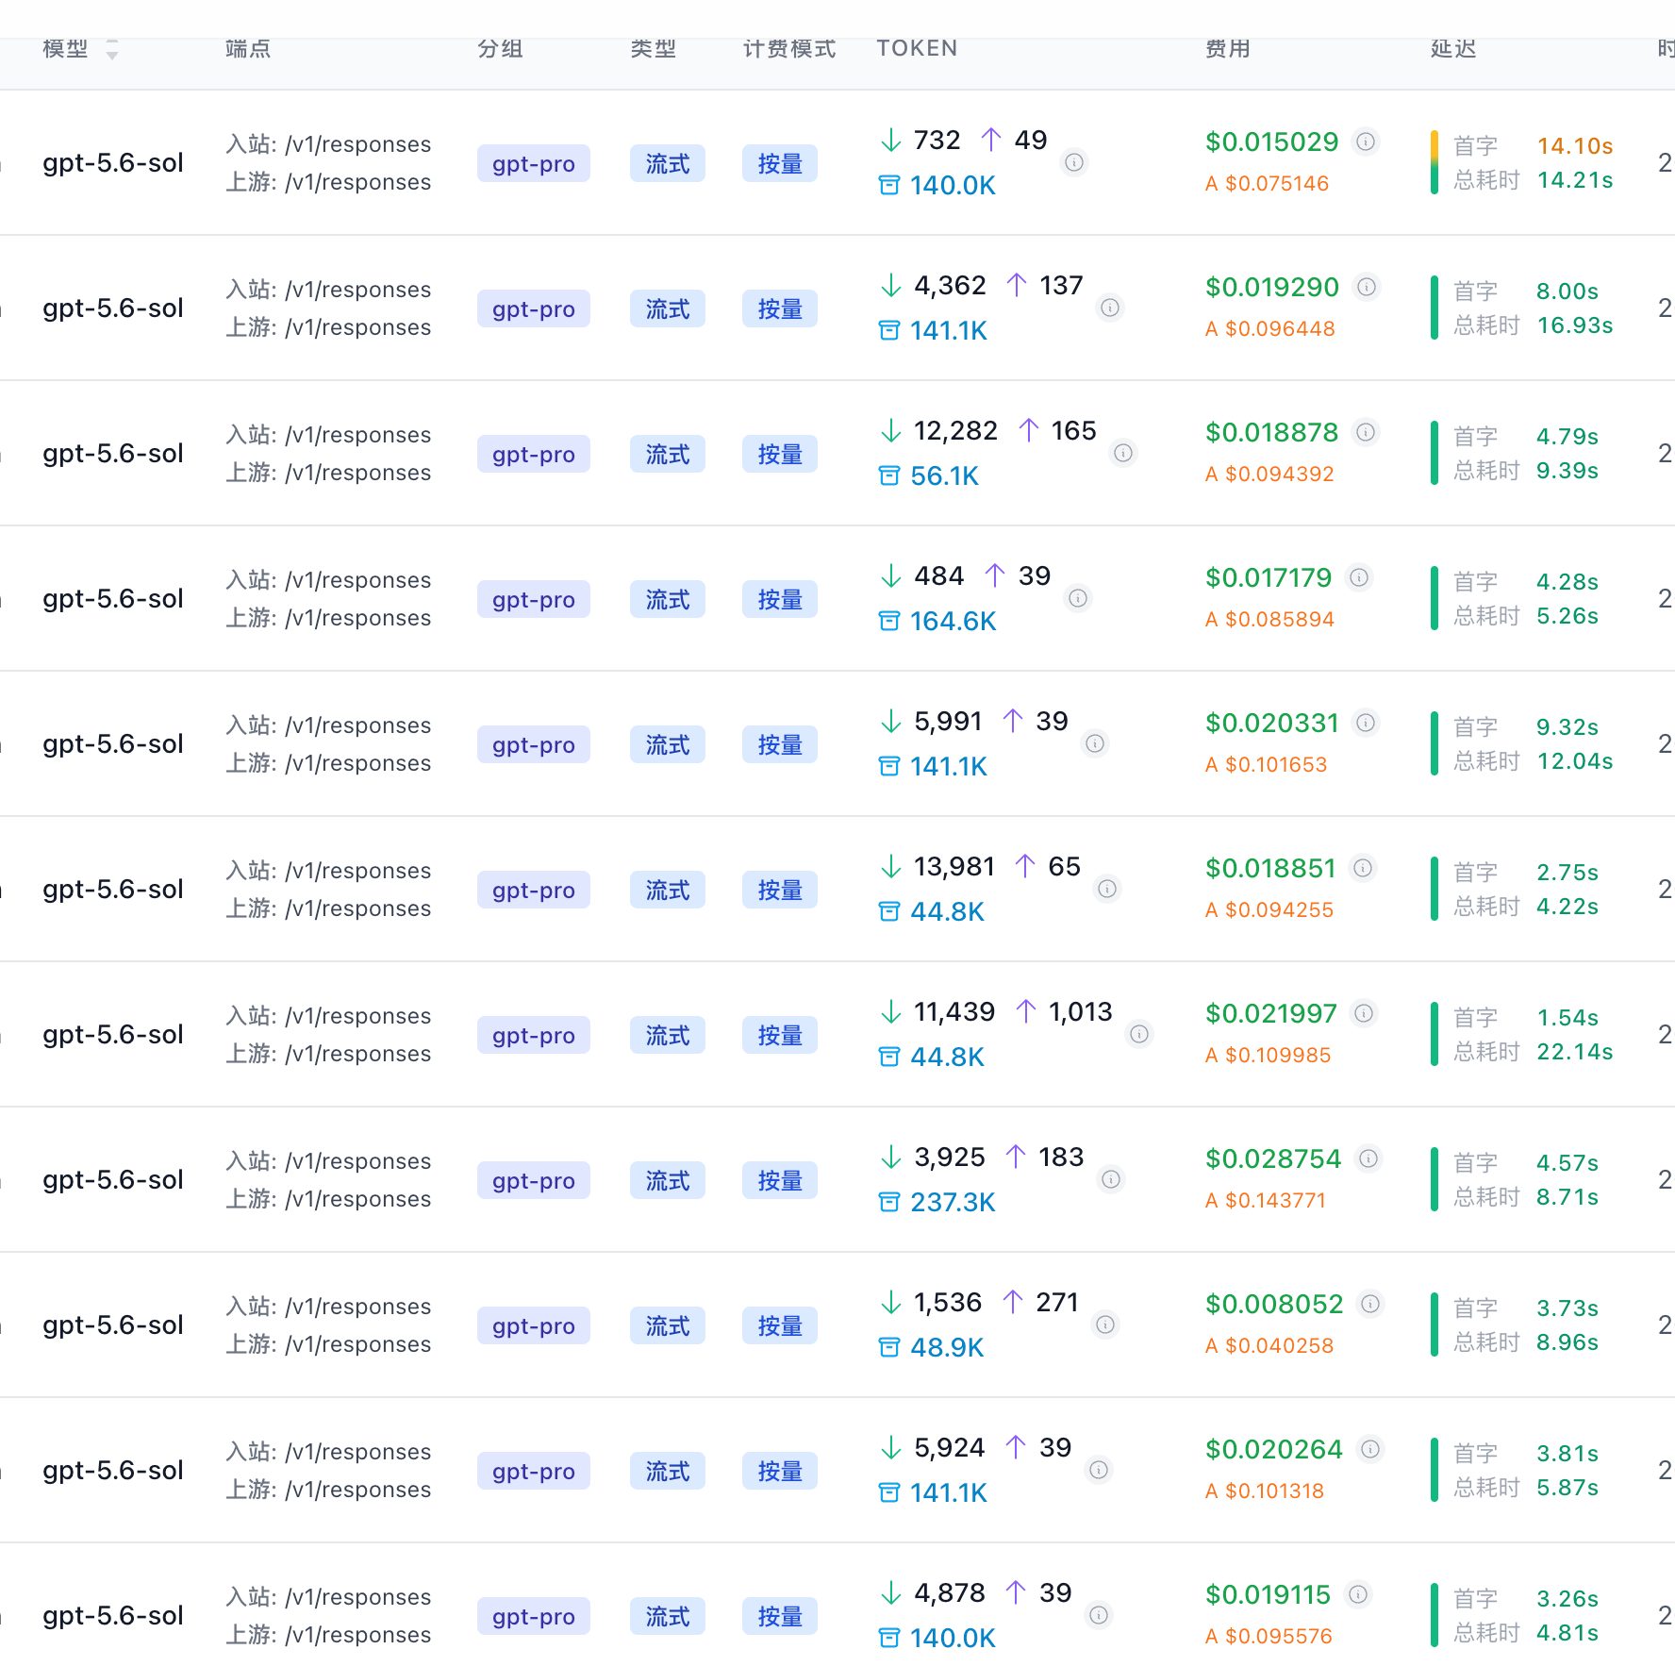This screenshot has height=1666, width=1675.
Task: Open token info icon for the 4,362 row
Action: coord(1110,308)
